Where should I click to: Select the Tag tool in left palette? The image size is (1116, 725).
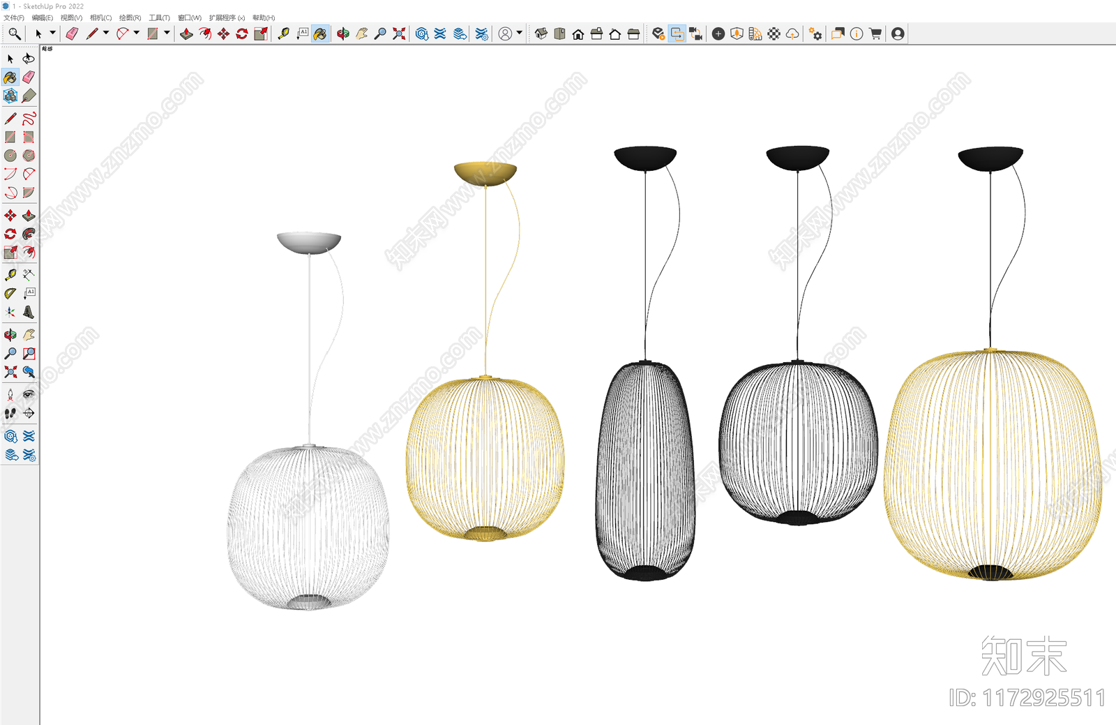(x=29, y=96)
